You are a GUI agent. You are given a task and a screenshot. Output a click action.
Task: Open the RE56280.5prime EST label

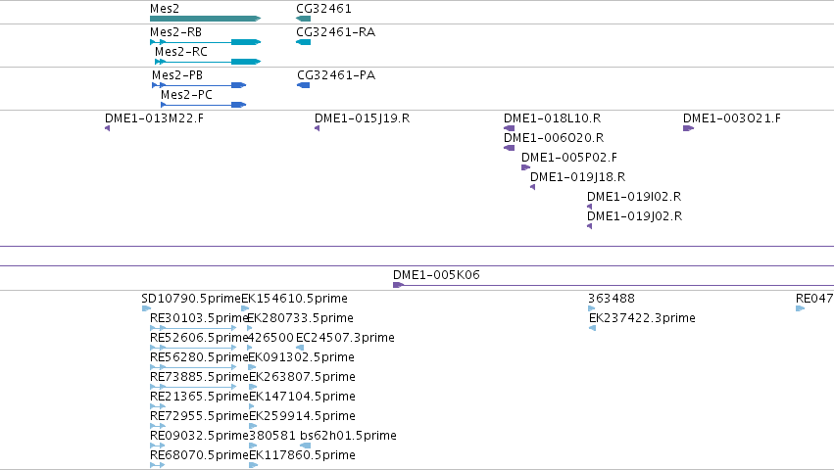[x=200, y=357]
